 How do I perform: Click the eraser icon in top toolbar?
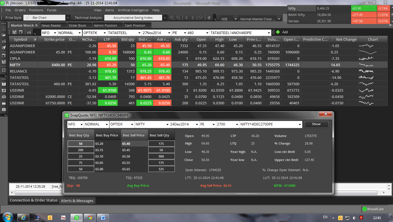[x=209, y=18]
